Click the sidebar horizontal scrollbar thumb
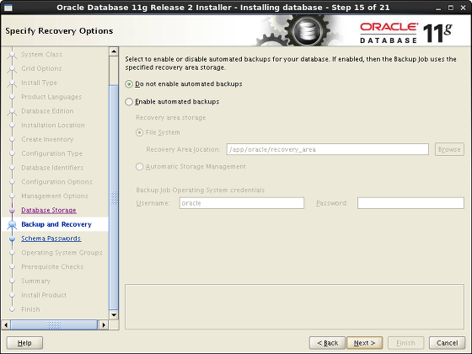The height and width of the screenshot is (354, 472). click(x=54, y=324)
